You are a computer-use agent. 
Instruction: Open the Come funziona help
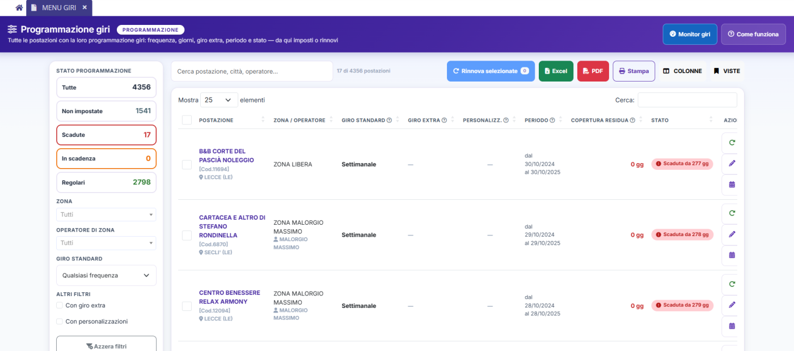(x=753, y=34)
